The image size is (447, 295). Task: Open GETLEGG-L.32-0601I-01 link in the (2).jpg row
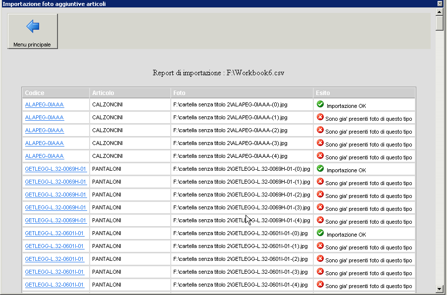[x=54, y=259]
